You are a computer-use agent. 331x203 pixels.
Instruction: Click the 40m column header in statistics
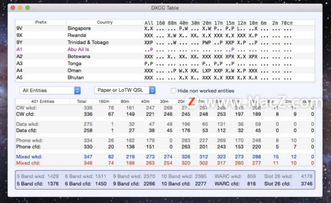145,101
